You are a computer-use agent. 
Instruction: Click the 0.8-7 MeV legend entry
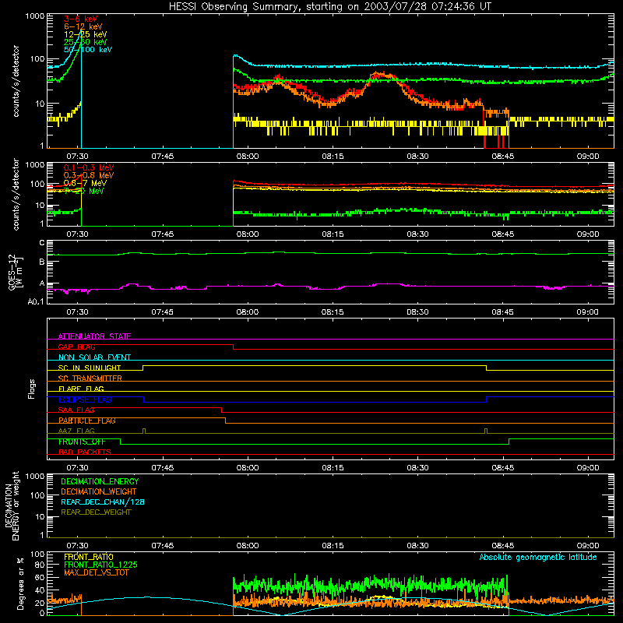pyautogui.click(x=86, y=183)
